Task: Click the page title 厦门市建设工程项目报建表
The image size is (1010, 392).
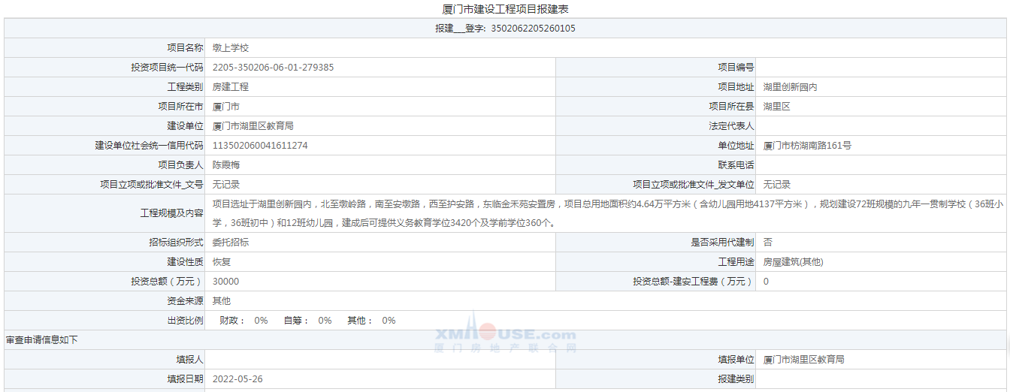Action: click(x=505, y=9)
